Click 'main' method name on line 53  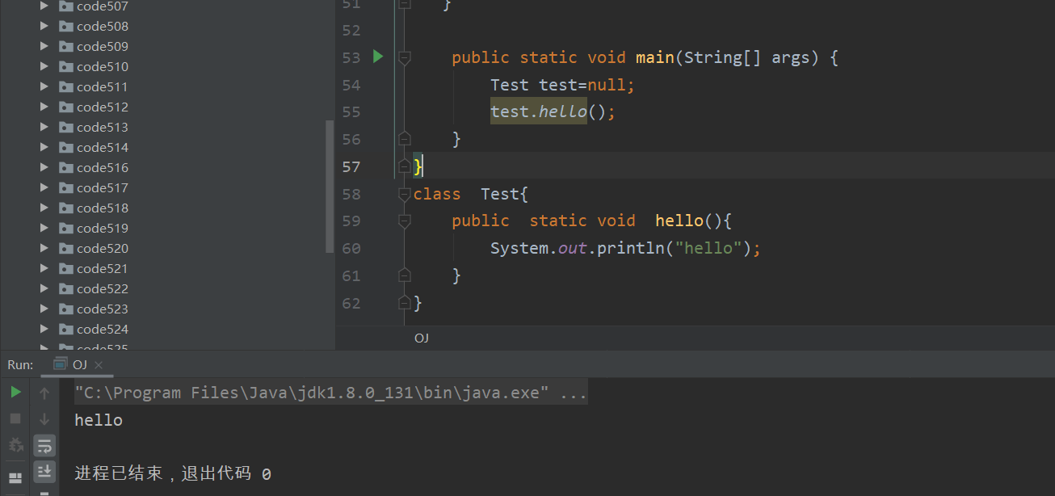click(655, 57)
